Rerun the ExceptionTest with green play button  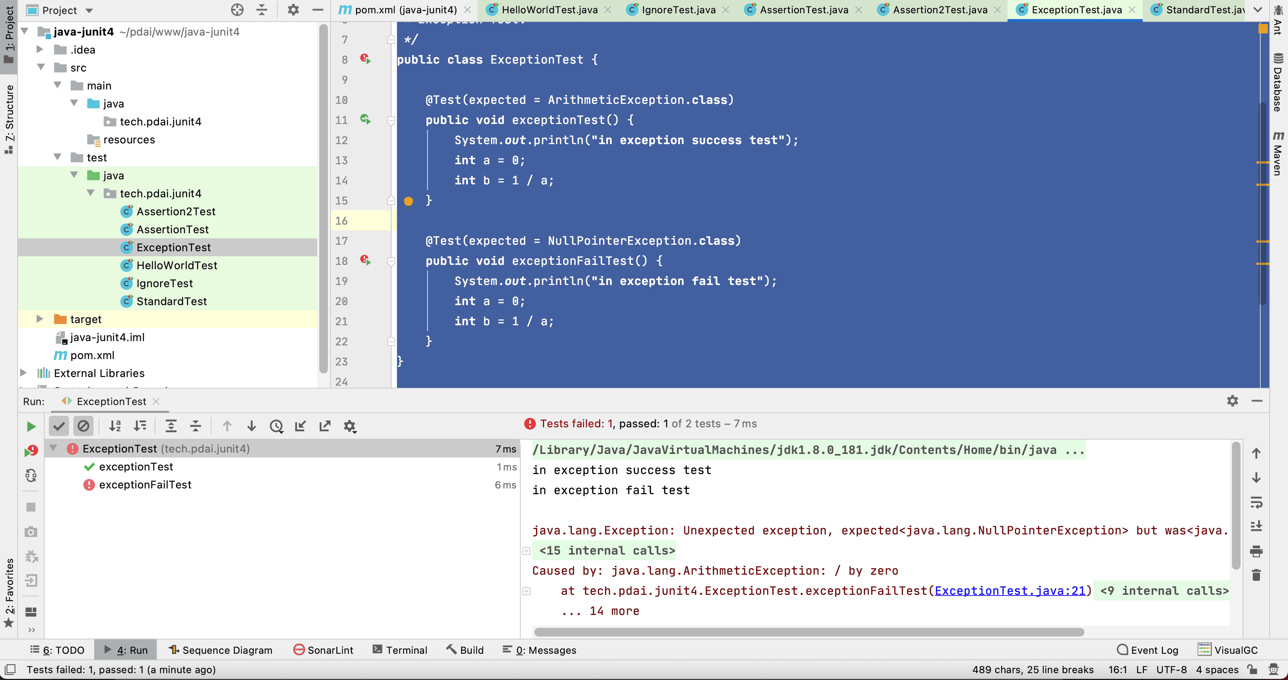tap(31, 426)
